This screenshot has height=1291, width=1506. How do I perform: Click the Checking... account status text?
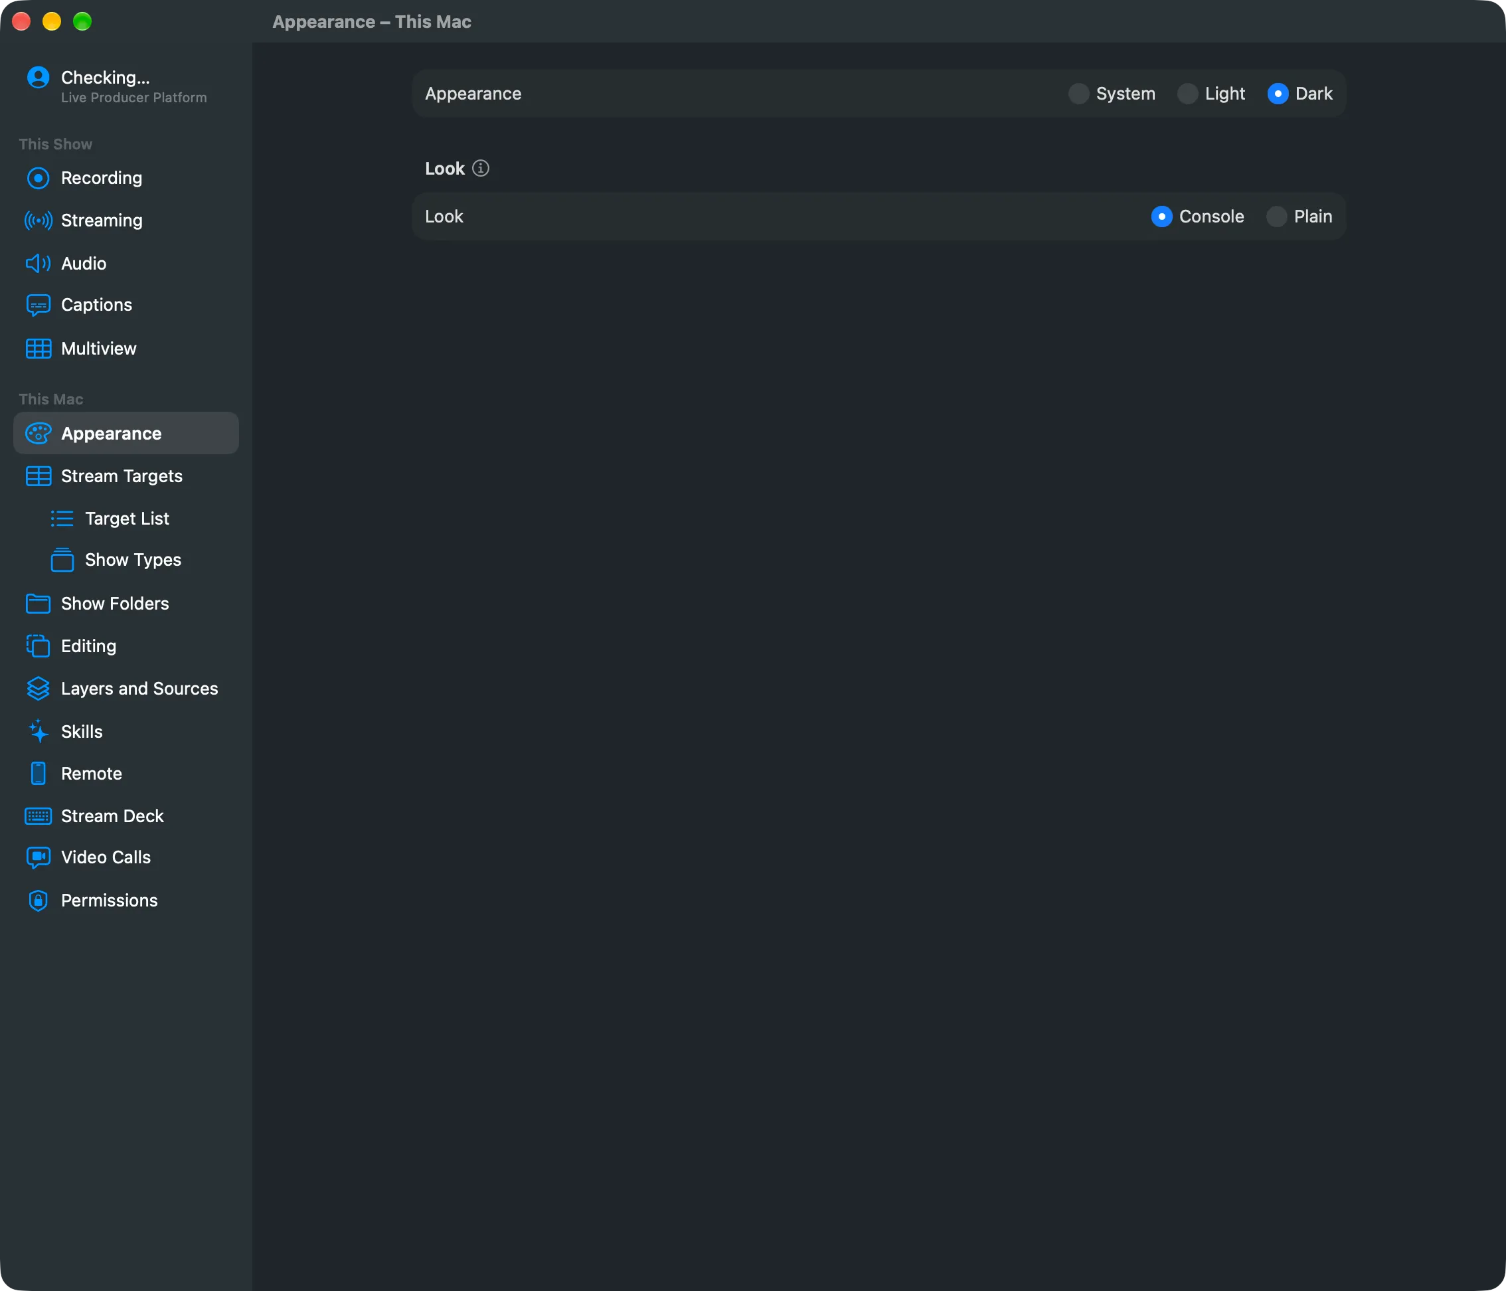click(x=106, y=77)
